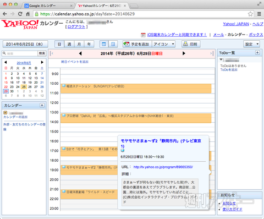This screenshot has height=219, width=264.
Task: Jump to first with left skip arrow
Action: click(52, 53)
